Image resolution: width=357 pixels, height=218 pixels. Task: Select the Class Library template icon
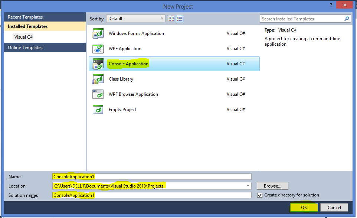(98, 79)
